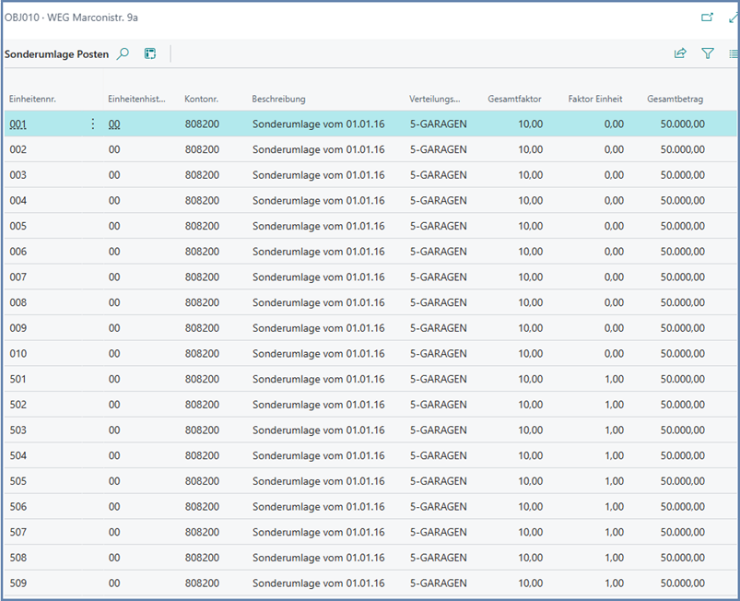Screen dimensions: 740x601
Task: Open the three-dot row menu for unit 001
Action: (x=92, y=124)
